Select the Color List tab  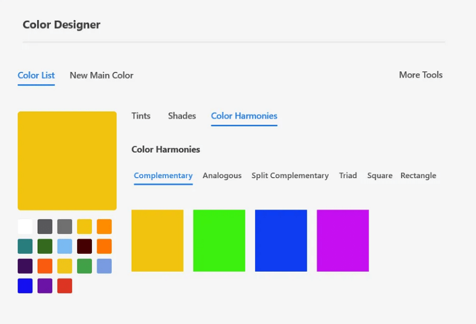coord(36,75)
